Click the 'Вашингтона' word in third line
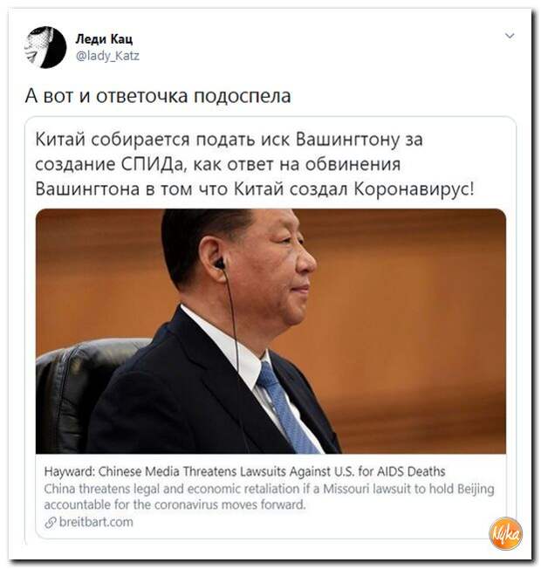The image size is (541, 569). [x=87, y=189]
